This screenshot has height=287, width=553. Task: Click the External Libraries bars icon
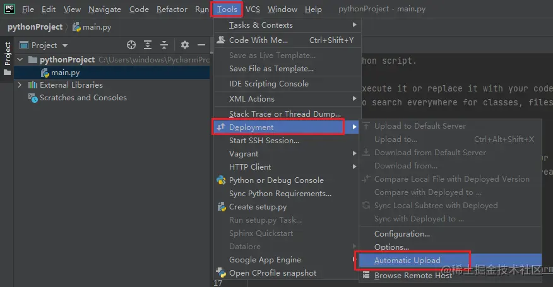pos(32,85)
